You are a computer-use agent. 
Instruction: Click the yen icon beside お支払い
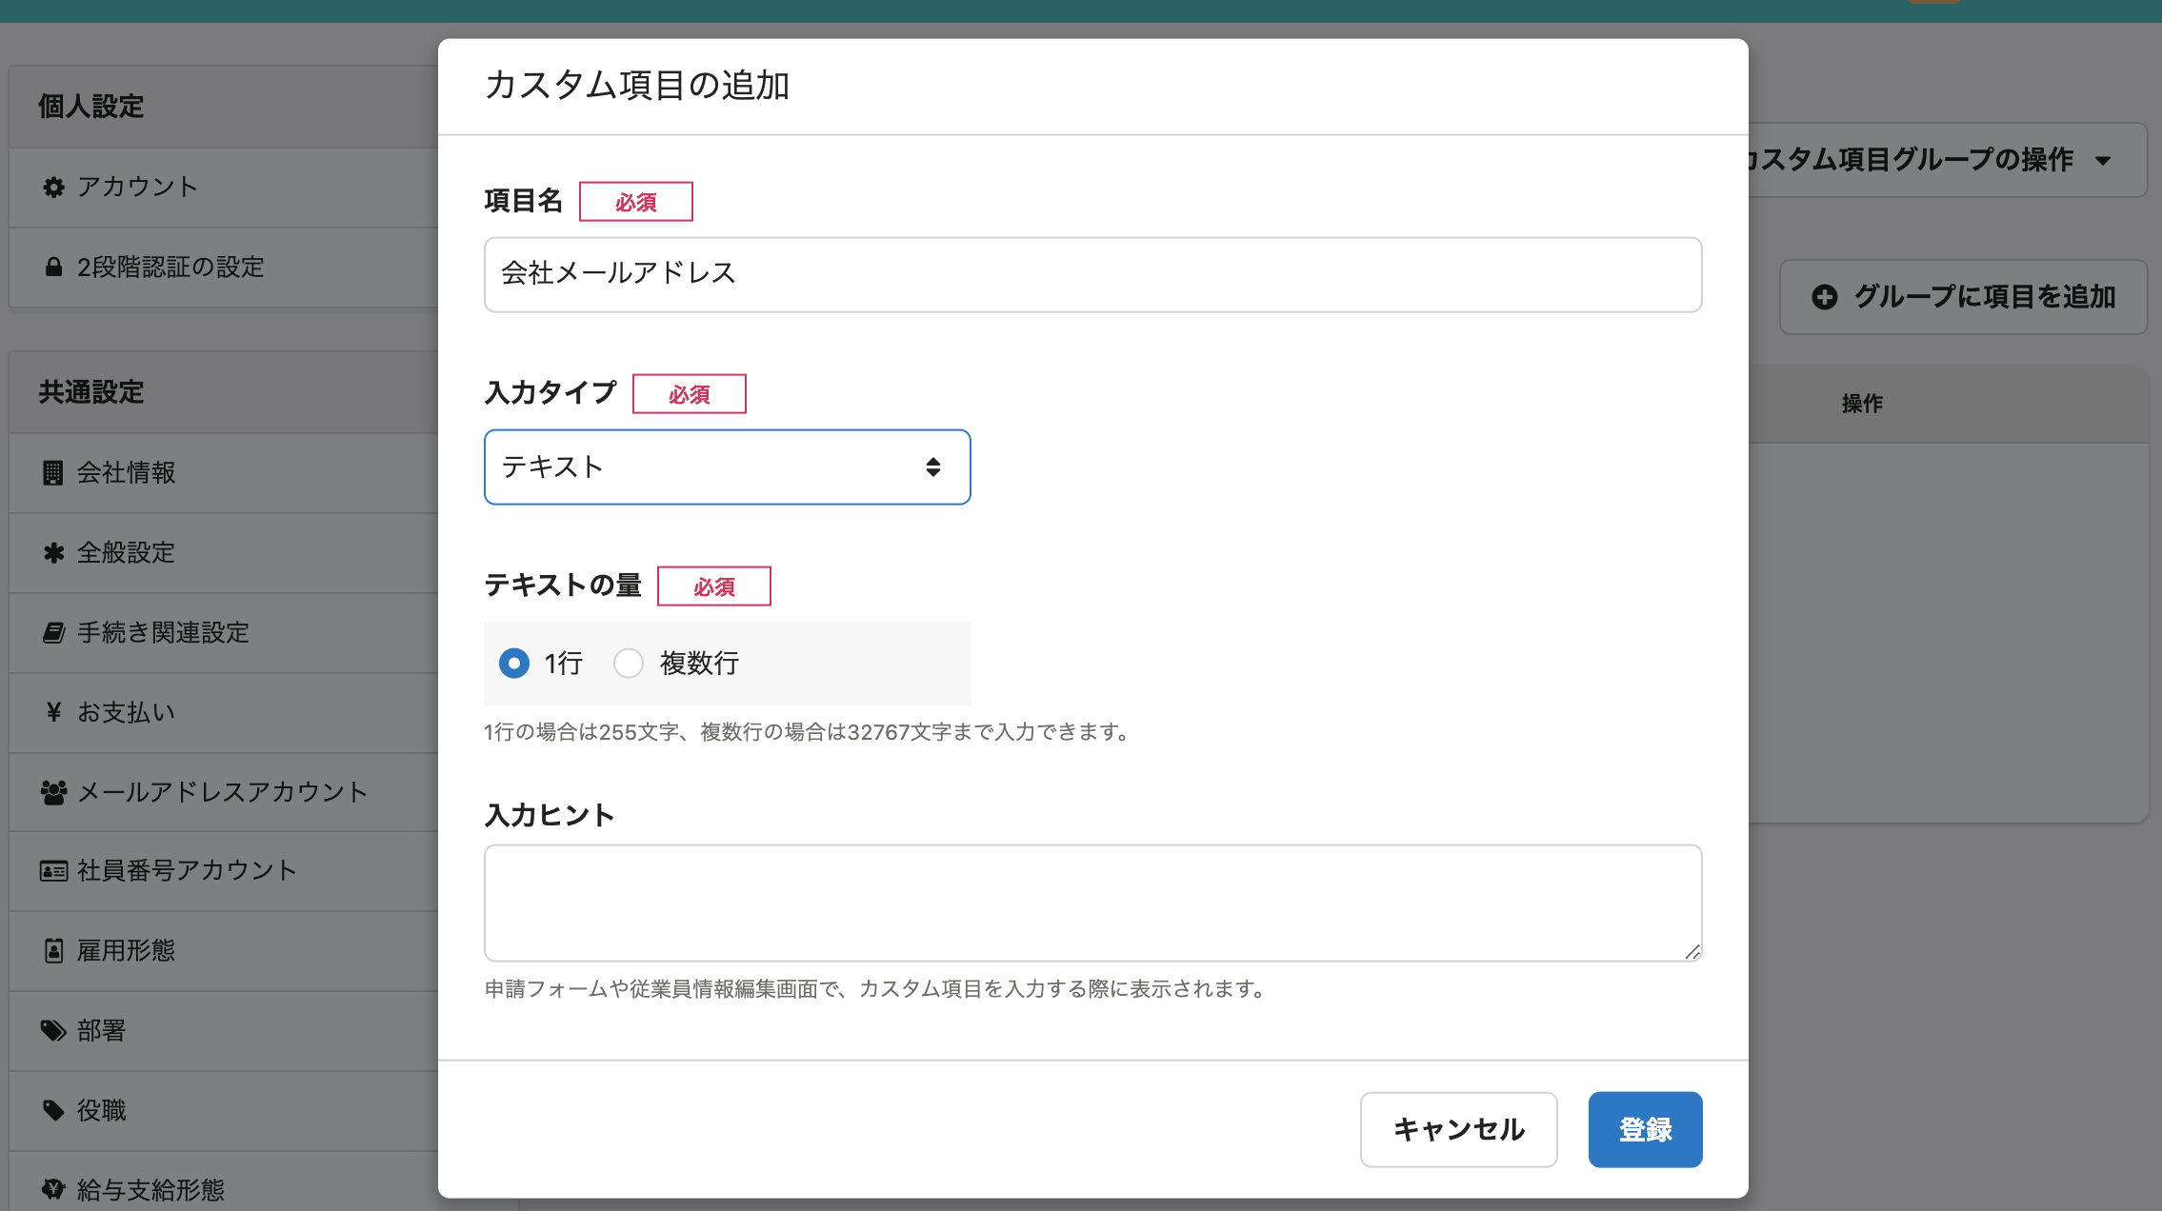53,712
